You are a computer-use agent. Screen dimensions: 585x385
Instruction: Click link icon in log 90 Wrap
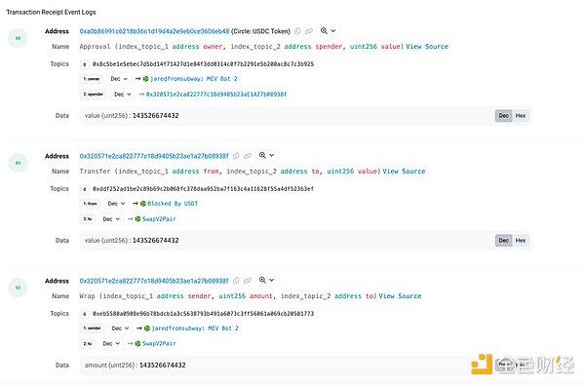248,281
